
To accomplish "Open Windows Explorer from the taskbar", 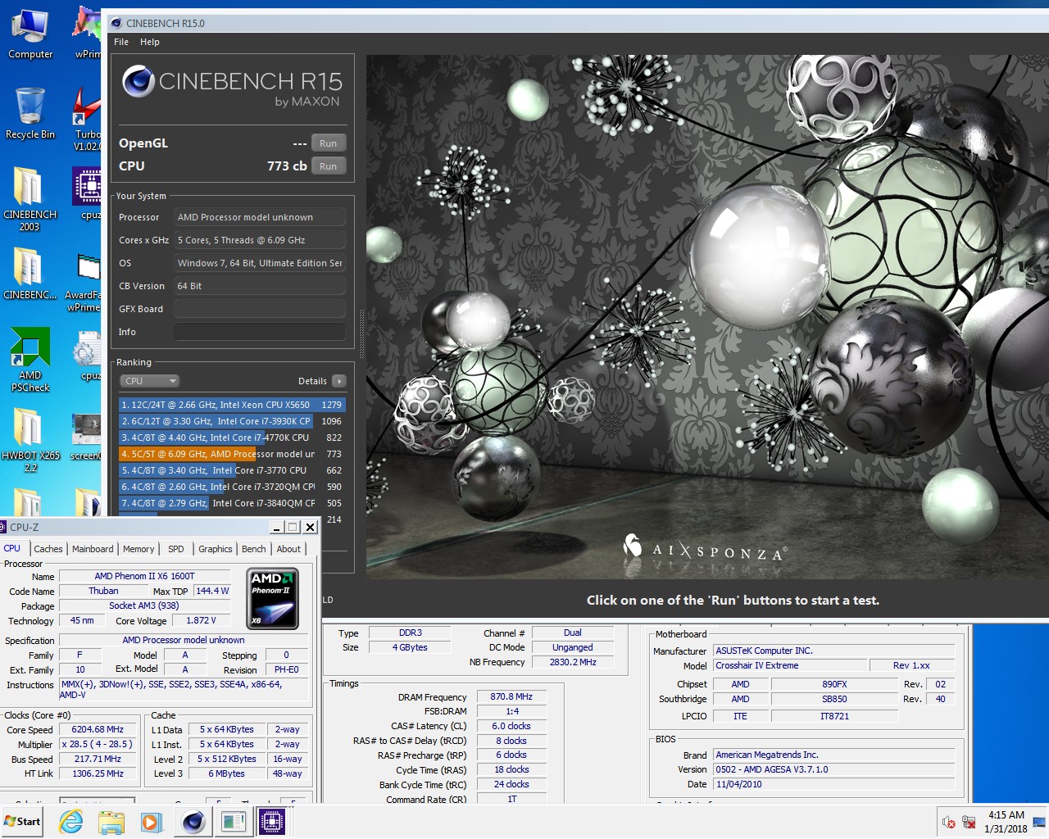I will (x=111, y=822).
